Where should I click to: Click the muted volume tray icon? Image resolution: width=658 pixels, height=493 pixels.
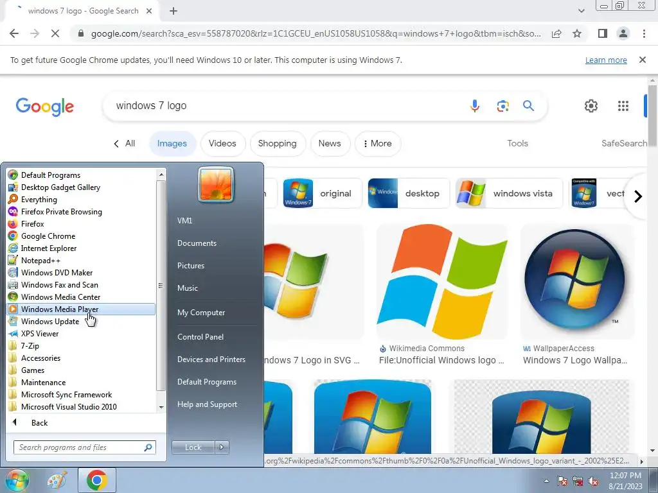tap(593, 481)
